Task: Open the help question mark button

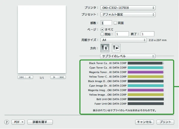Action: point(7,122)
